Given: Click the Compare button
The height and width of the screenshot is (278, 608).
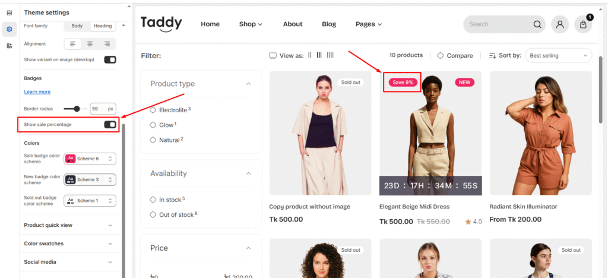Looking at the screenshot, I should [455, 55].
